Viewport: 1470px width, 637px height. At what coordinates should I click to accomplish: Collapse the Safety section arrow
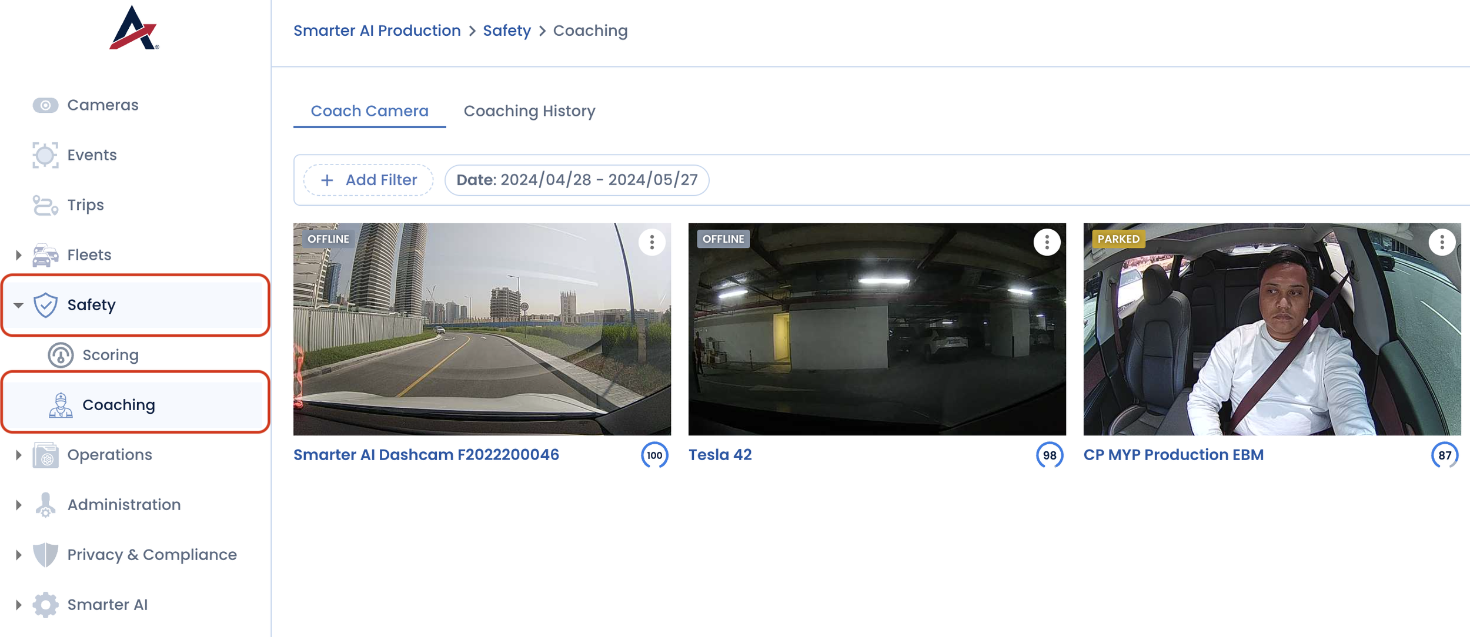pyautogui.click(x=18, y=305)
